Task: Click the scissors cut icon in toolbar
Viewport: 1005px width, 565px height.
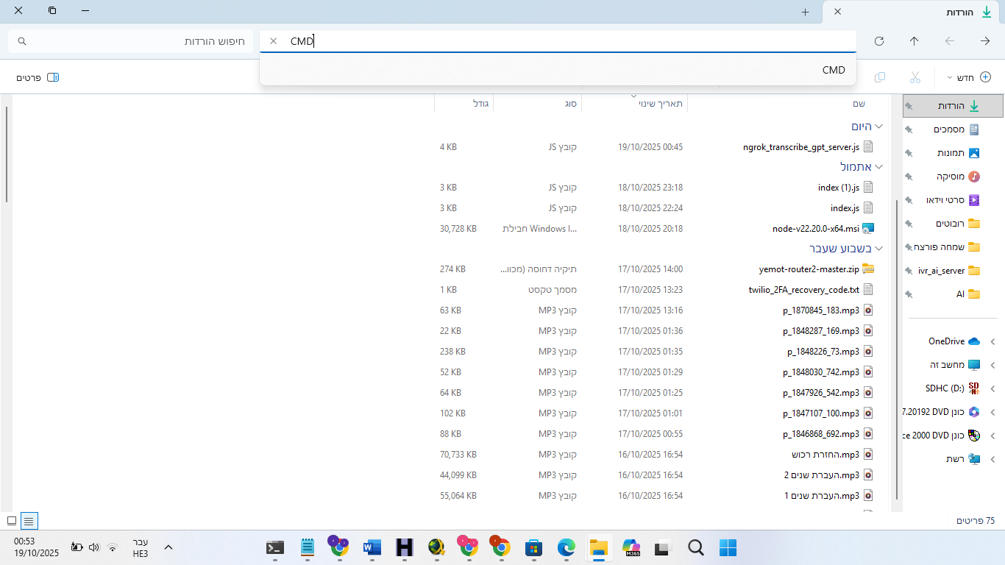Action: (915, 77)
